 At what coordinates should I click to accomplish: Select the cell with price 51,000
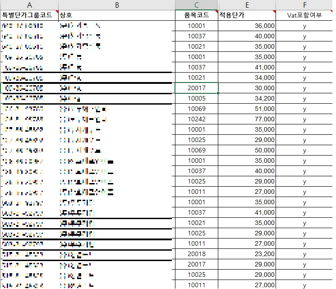(x=247, y=109)
